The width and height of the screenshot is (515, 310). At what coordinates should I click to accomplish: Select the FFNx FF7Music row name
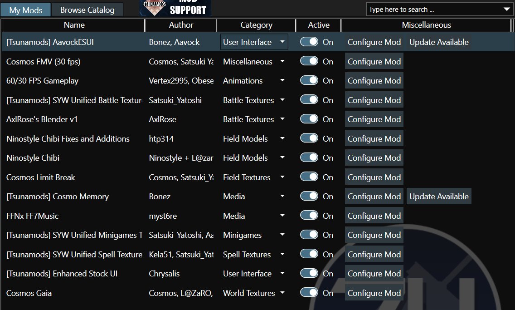click(32, 216)
